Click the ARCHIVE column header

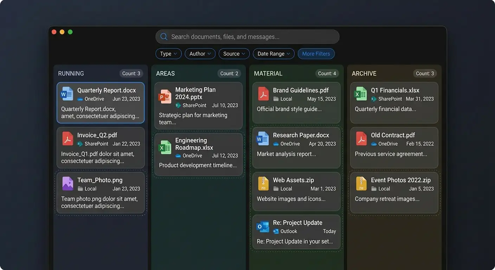click(364, 73)
